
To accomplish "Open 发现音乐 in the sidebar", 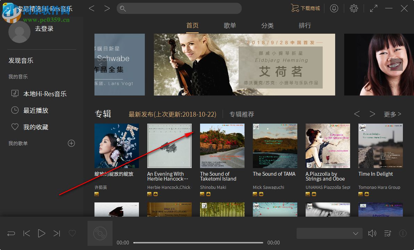I will point(21,60).
